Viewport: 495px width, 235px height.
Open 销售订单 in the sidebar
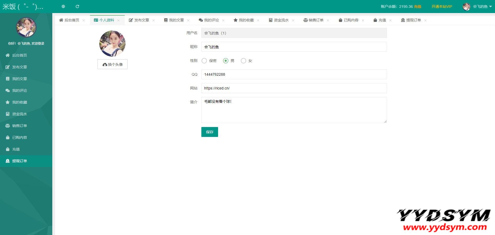coord(19,126)
